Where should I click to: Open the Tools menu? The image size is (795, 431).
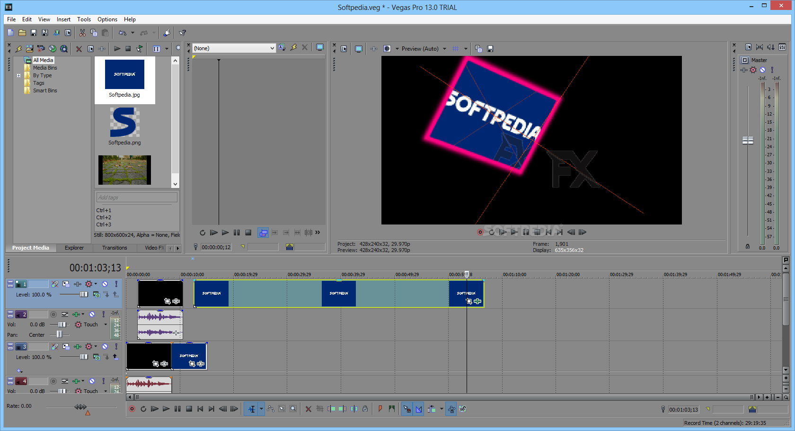click(x=84, y=19)
